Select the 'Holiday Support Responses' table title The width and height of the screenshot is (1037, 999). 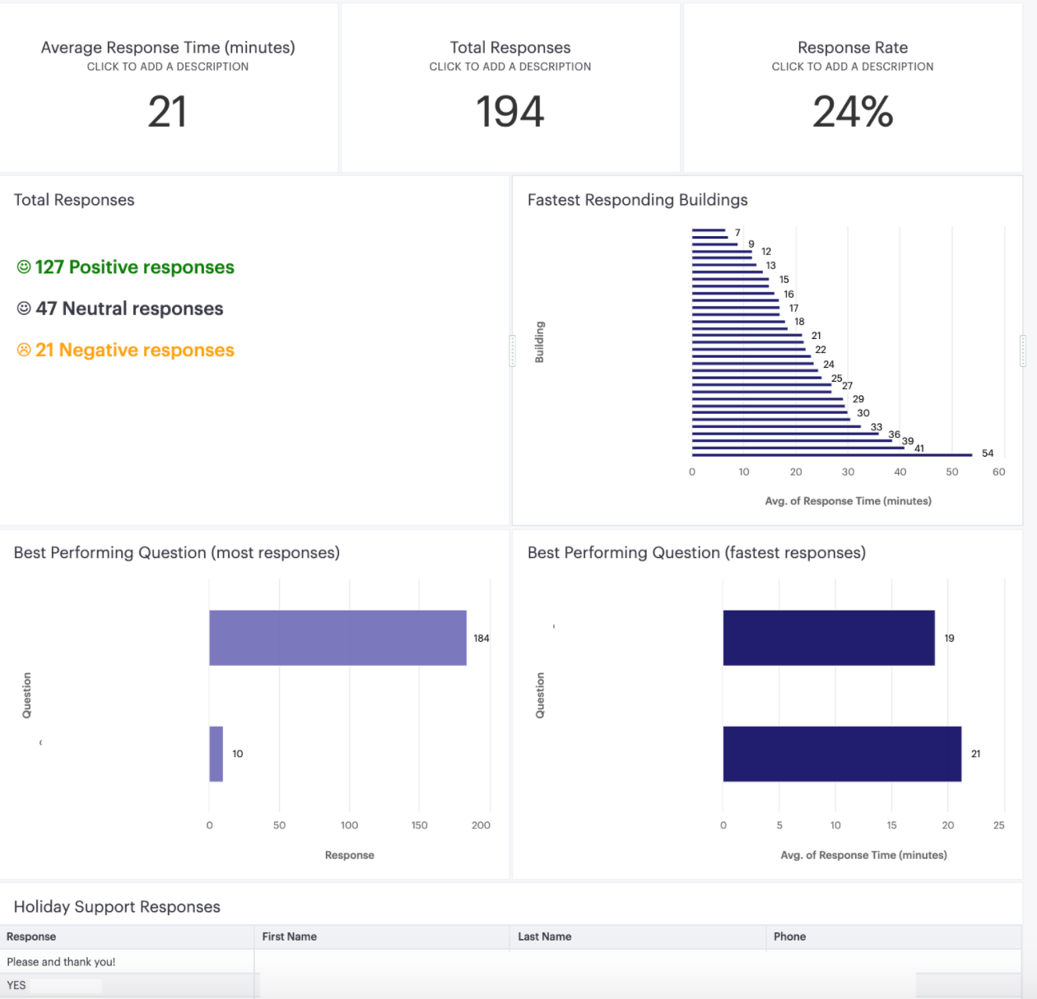(x=117, y=907)
